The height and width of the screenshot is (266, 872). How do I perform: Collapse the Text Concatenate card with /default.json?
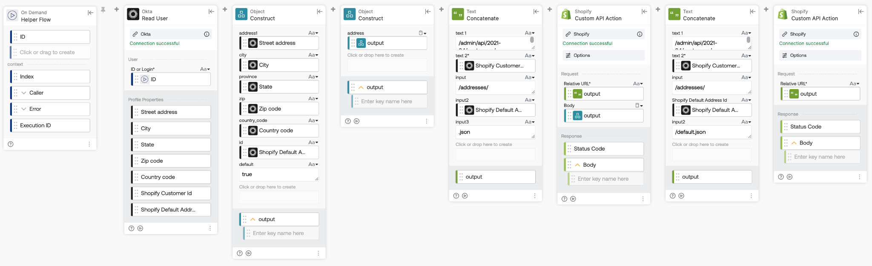tap(752, 11)
